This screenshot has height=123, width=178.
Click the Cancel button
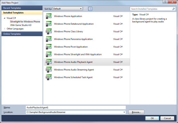(167, 118)
